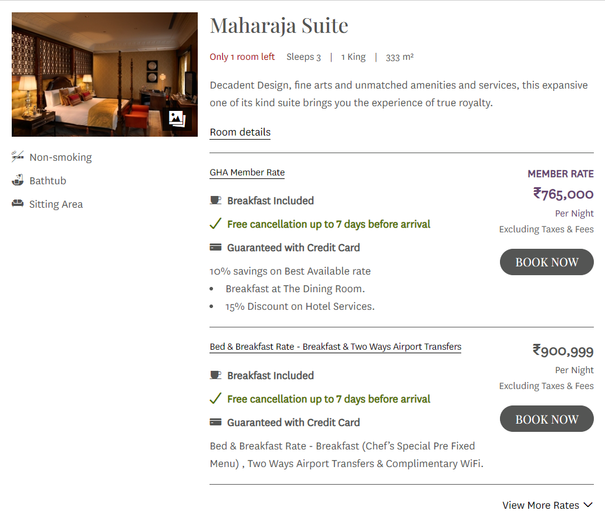
Task: Click the Bathtub amenity icon
Action: coord(18,180)
